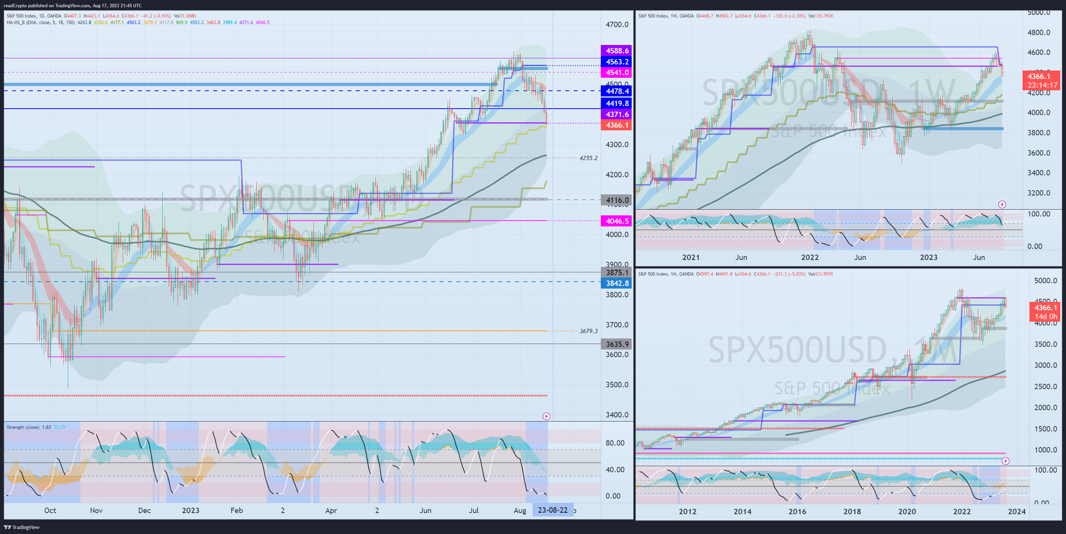This screenshot has height=534, width=1066.
Task: Click the 4419.8 blue price label
Action: (616, 103)
